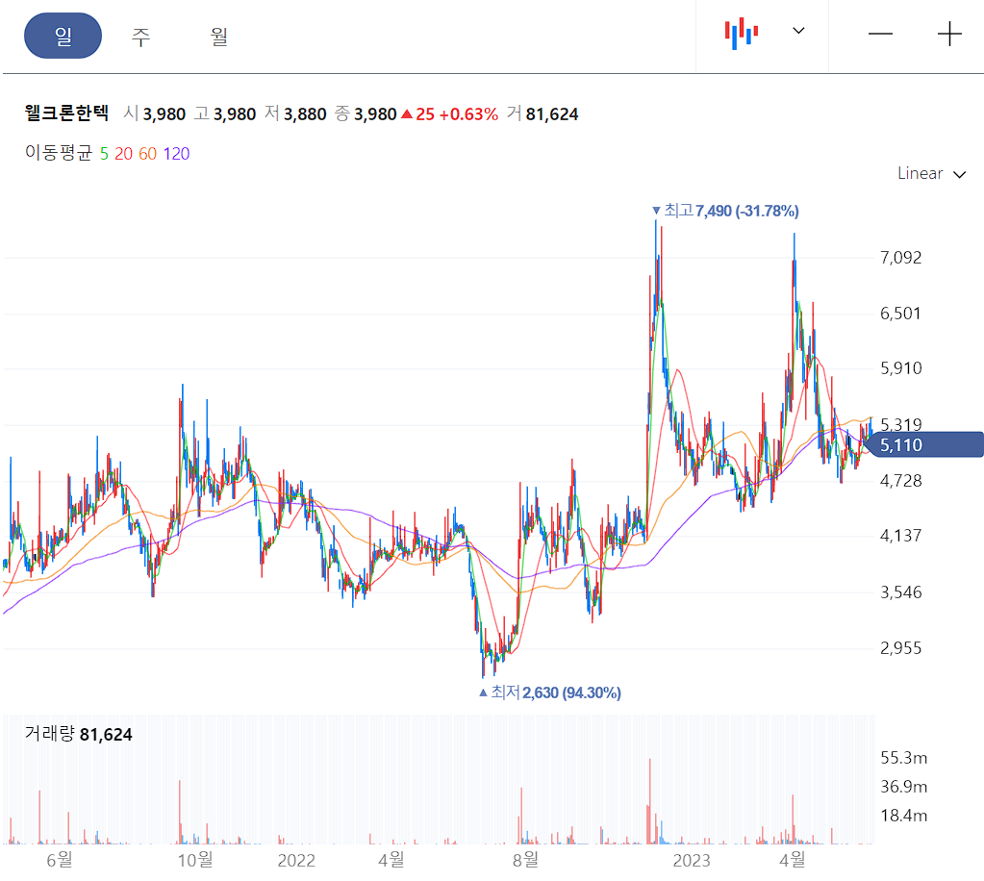Zoom in using the plus icon
This screenshot has width=984, height=881.
coord(949,34)
